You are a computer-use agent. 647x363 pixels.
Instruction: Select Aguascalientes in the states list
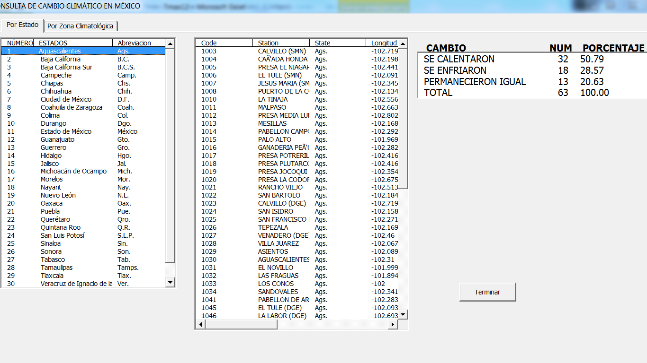(x=60, y=51)
